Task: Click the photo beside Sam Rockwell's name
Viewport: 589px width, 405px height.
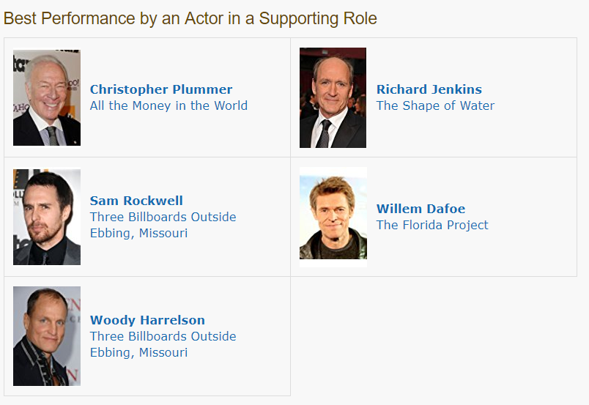Action: tap(47, 217)
